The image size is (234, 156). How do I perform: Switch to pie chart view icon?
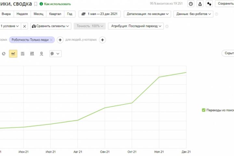[x=4, y=54]
